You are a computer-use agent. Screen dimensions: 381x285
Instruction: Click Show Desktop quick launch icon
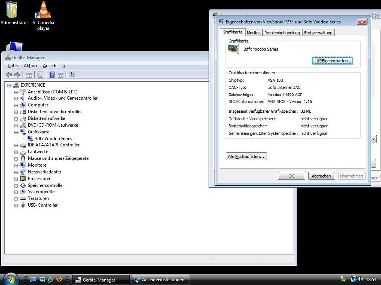[x=33, y=280]
